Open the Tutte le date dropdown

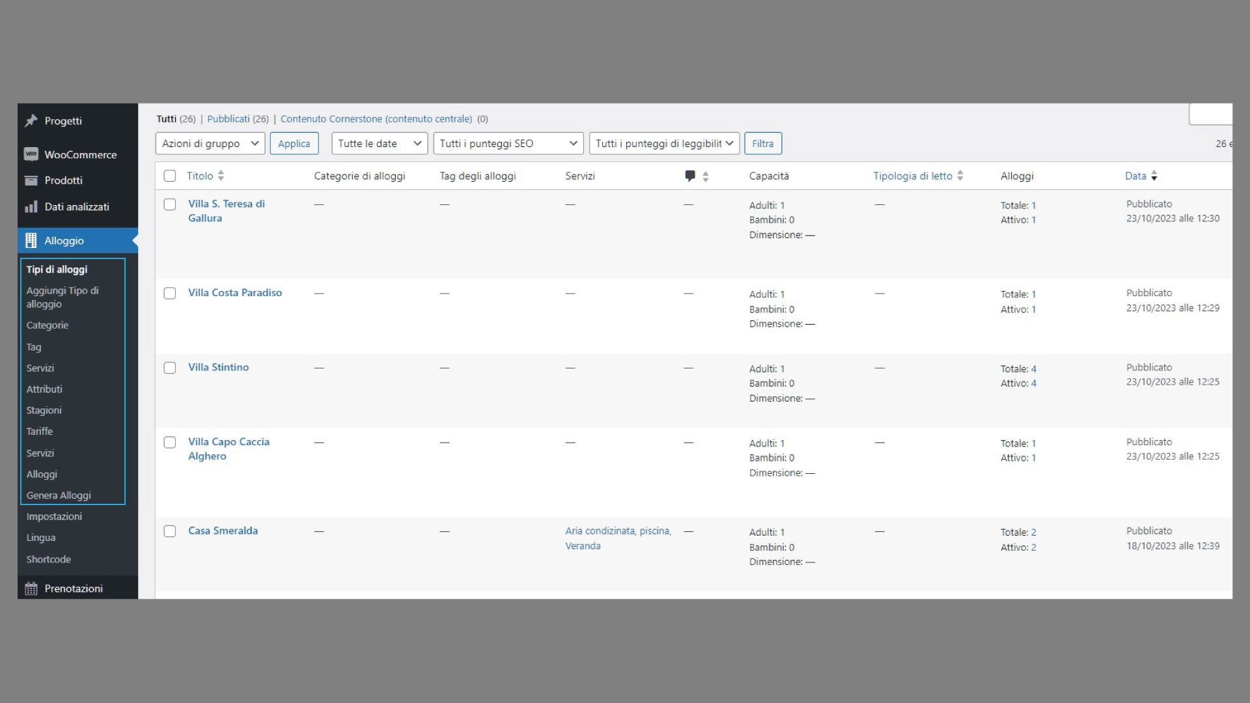pos(380,143)
